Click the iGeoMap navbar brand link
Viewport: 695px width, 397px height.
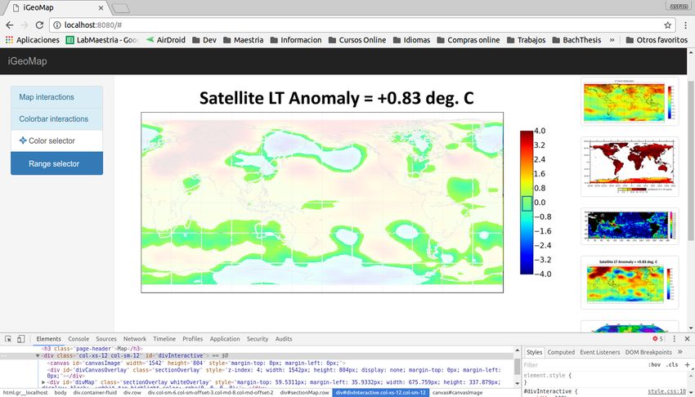[27, 61]
